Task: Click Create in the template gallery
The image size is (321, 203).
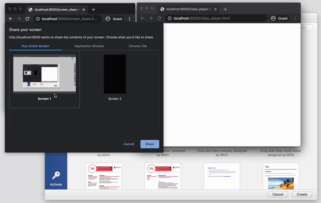Action: tap(301, 195)
